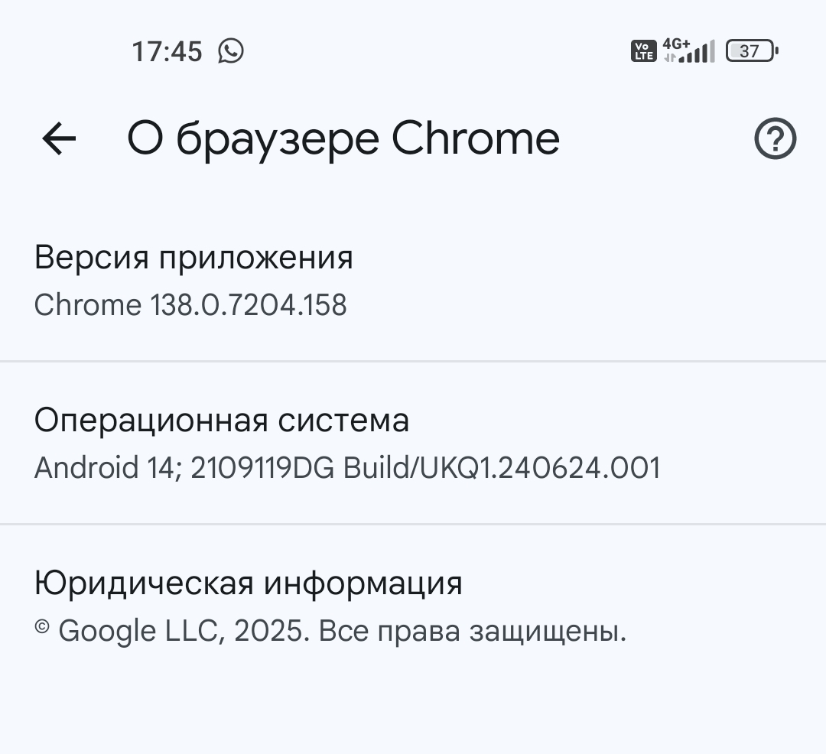Tap the Google LLC 2025 copyright text
The height and width of the screenshot is (754, 826).
342,632
